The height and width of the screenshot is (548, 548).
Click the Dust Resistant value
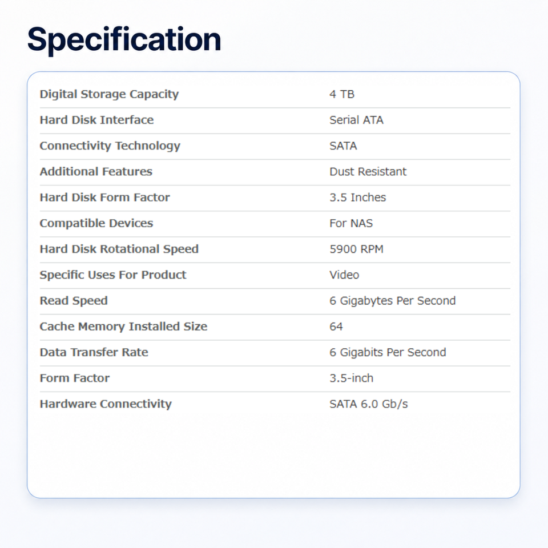(x=368, y=172)
